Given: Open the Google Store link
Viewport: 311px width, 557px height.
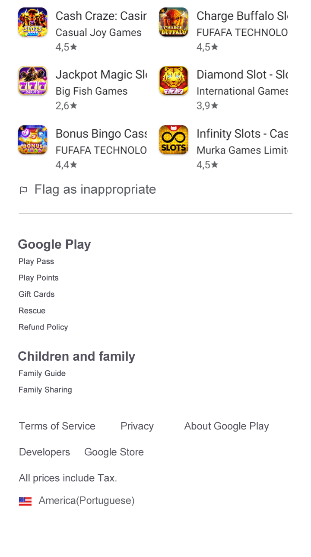Looking at the screenshot, I should pos(114,452).
